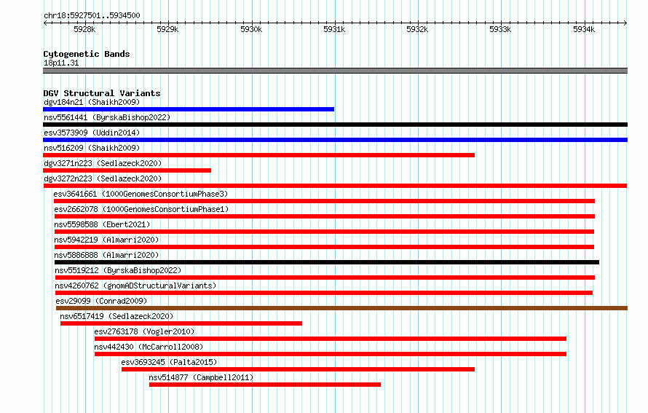This screenshot has width=648, height=413.
Task: Select the nsv5942219 (Almarri2020) red bar
Action: point(324,247)
